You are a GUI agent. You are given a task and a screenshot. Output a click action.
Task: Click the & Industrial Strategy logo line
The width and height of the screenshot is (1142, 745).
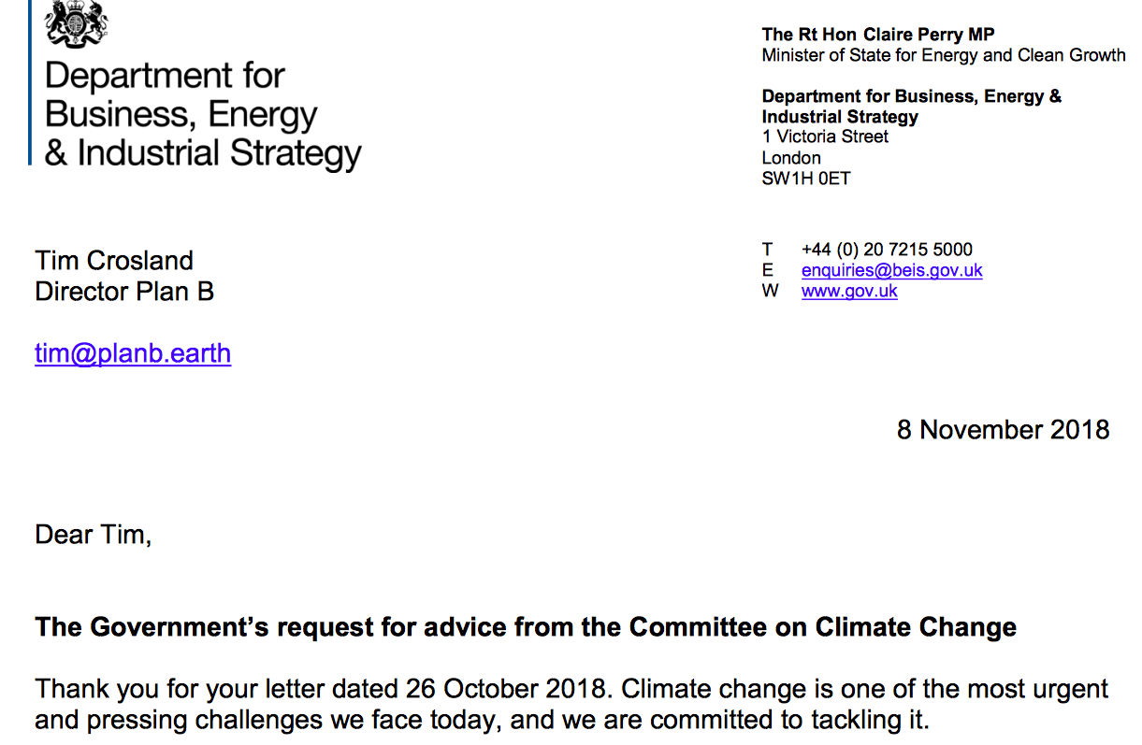point(203,154)
